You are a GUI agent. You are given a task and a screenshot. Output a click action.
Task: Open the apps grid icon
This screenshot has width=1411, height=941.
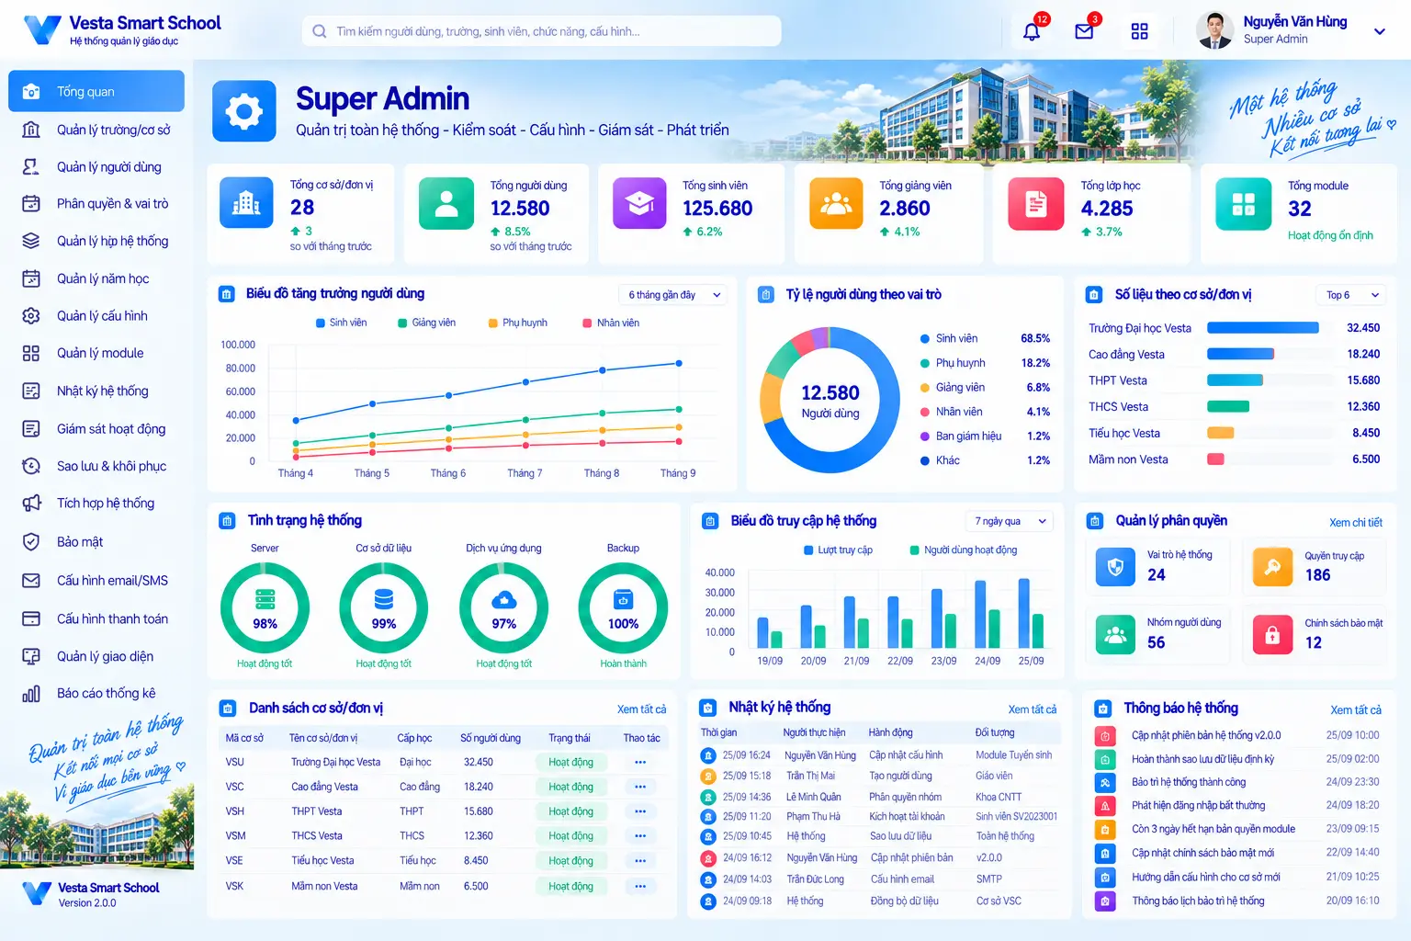click(1139, 31)
